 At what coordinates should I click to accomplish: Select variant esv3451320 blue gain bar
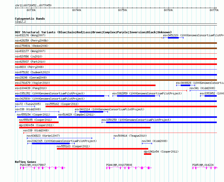click(173, 38)
